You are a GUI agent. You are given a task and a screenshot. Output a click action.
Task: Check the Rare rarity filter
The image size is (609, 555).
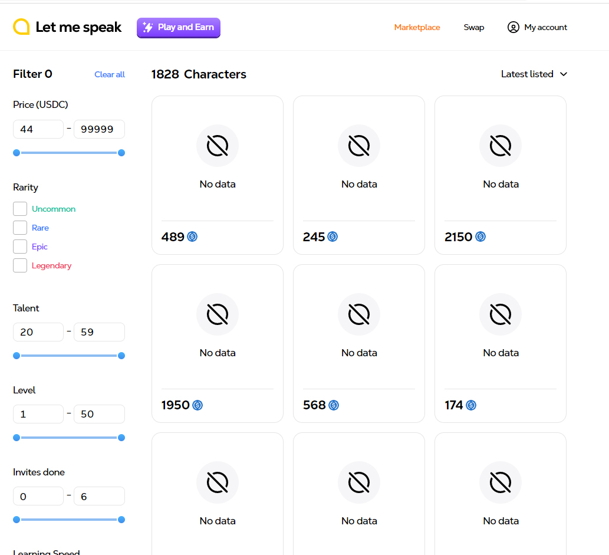pos(20,228)
